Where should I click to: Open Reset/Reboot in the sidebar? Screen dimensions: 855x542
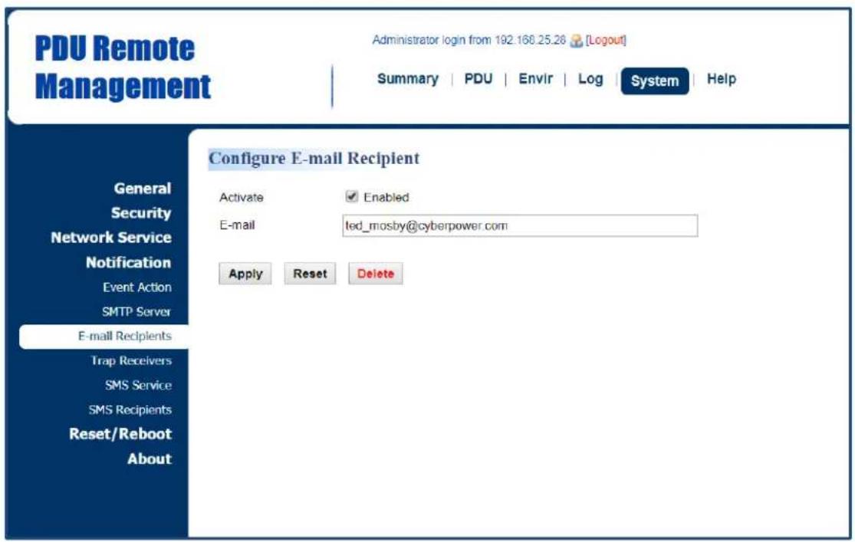pyautogui.click(x=120, y=434)
